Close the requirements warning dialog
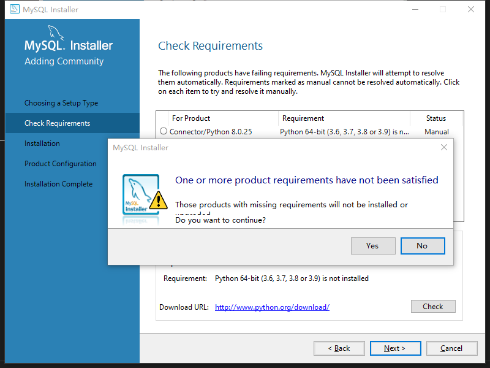Screen dimensions: 490x368 (x=444, y=147)
